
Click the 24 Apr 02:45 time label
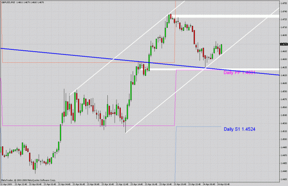tap(223, 184)
